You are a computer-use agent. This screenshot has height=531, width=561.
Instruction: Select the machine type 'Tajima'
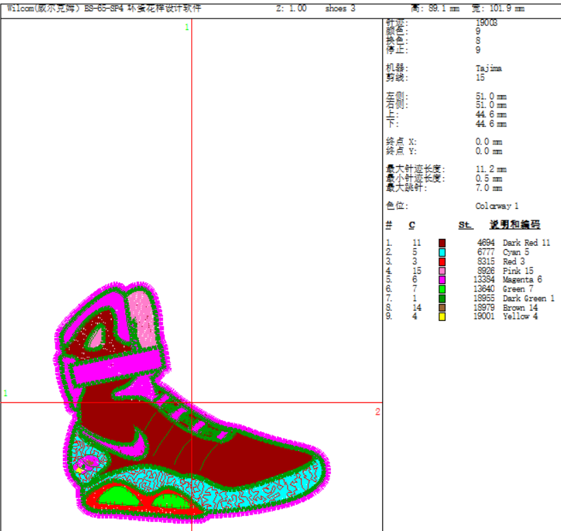point(488,68)
